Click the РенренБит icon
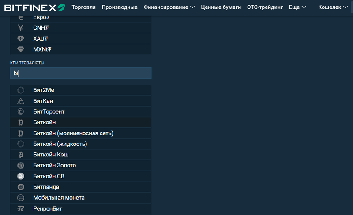The height and width of the screenshot is (215, 353). point(20,209)
